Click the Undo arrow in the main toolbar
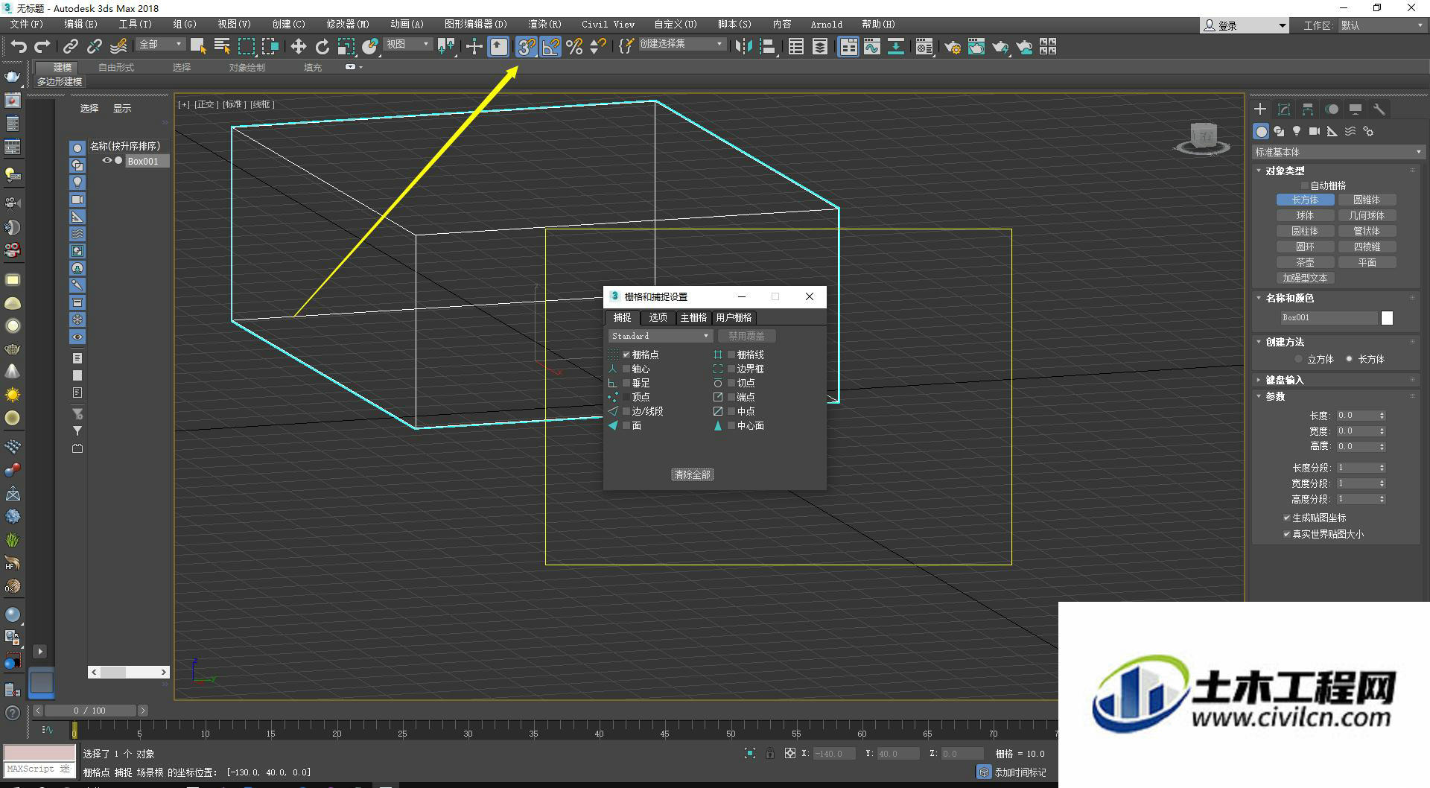The image size is (1430, 788). pyautogui.click(x=19, y=46)
